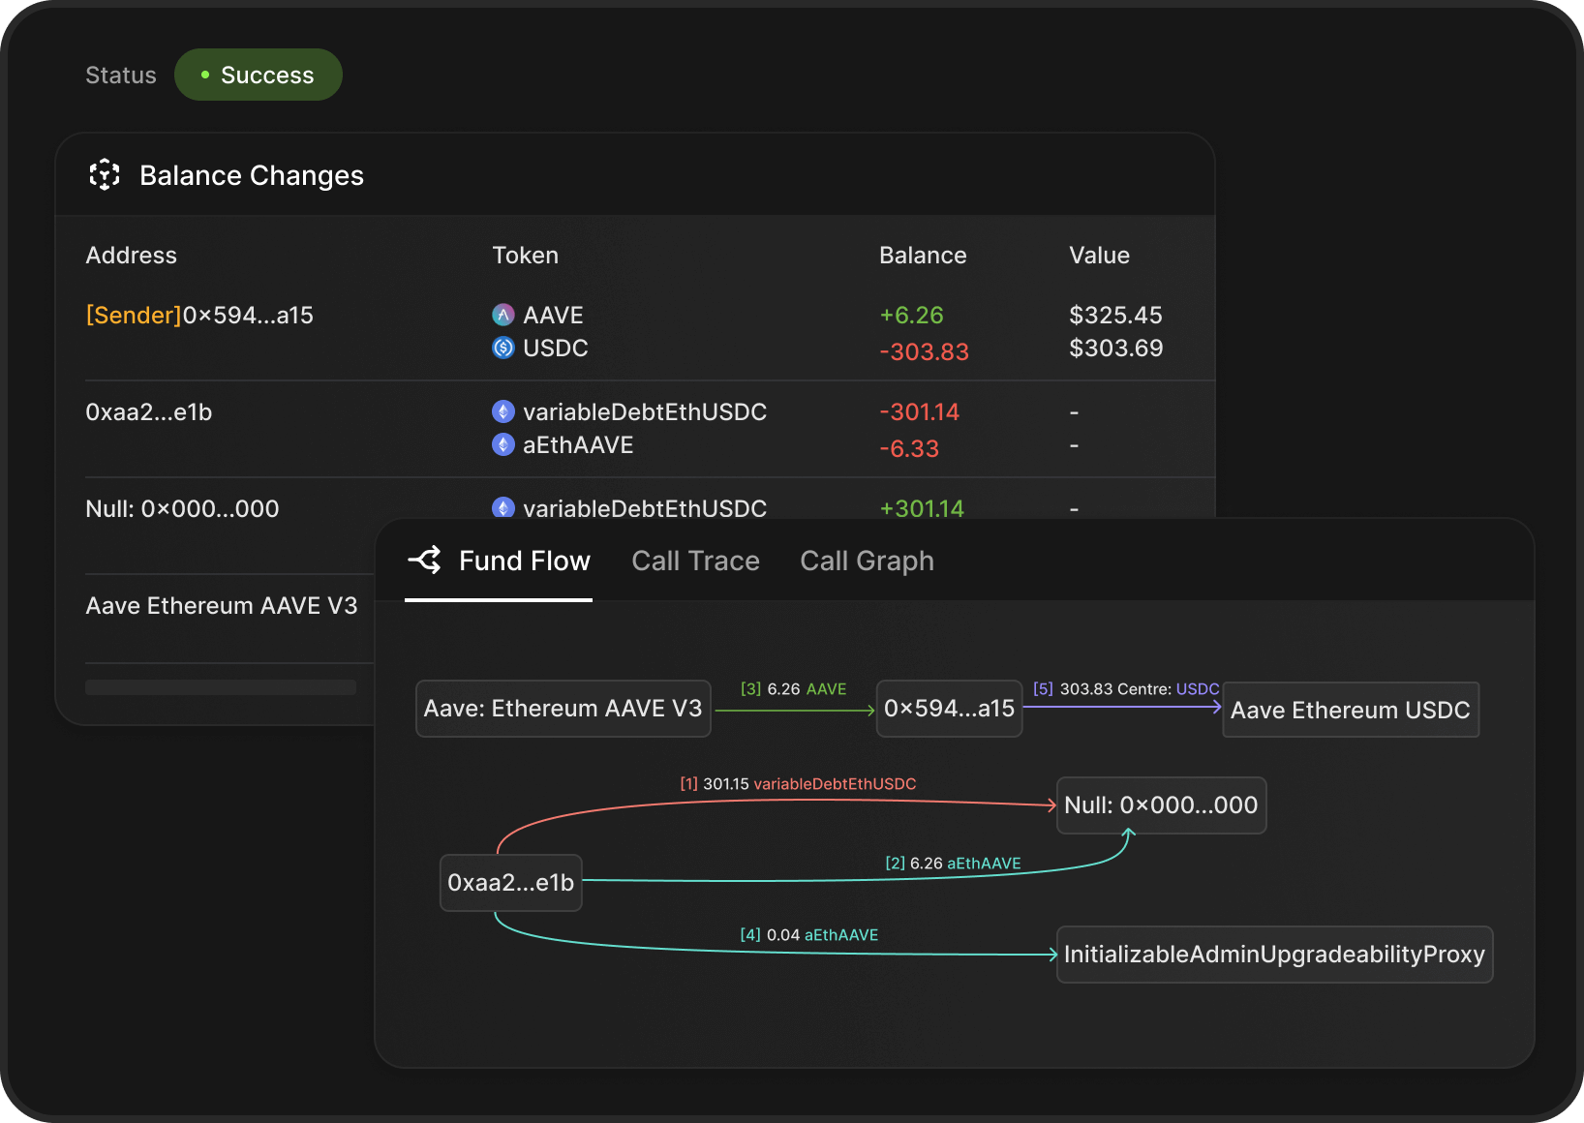
Task: Click the Success status badge
Action: [259, 75]
